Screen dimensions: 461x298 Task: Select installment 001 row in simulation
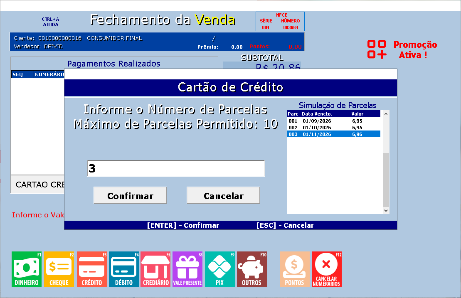[x=333, y=121]
